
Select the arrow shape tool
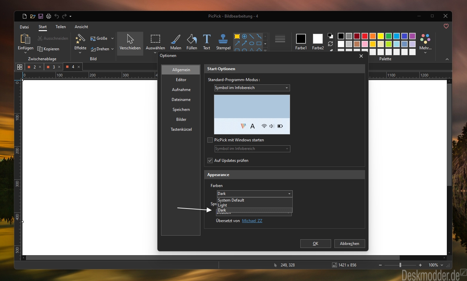[x=237, y=43]
